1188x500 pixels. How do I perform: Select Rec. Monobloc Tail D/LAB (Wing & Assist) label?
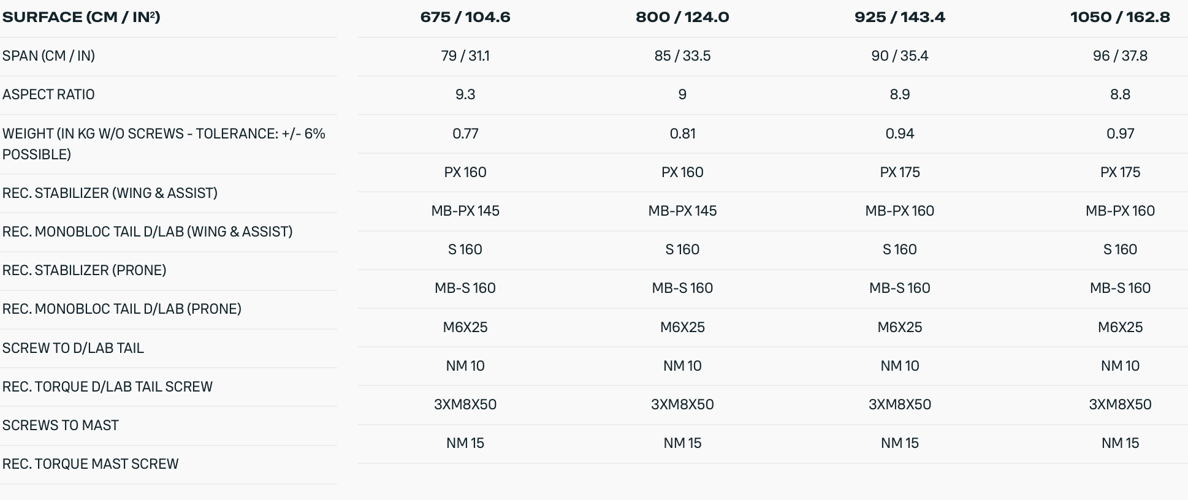click(x=147, y=232)
